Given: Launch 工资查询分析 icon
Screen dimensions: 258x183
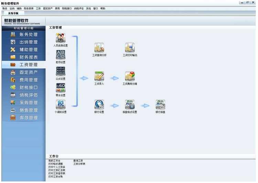Looking at the screenshot, I should point(99,47).
